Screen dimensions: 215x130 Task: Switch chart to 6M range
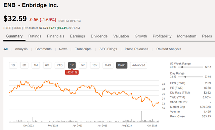(47, 65)
